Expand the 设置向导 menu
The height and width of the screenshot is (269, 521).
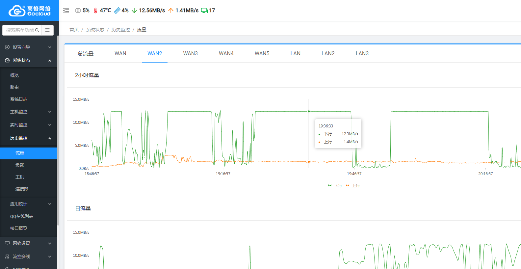click(29, 47)
